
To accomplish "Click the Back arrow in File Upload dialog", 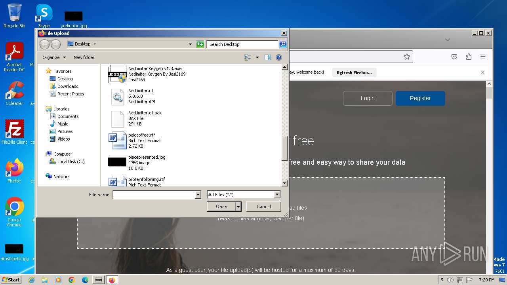I will (x=45, y=44).
